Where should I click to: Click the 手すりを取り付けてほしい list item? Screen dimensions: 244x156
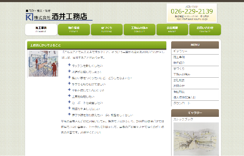click(89, 84)
